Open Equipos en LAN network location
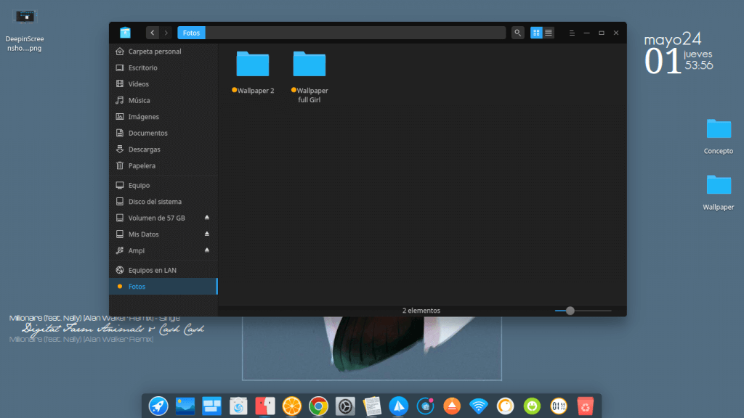This screenshot has width=744, height=418. coord(152,270)
